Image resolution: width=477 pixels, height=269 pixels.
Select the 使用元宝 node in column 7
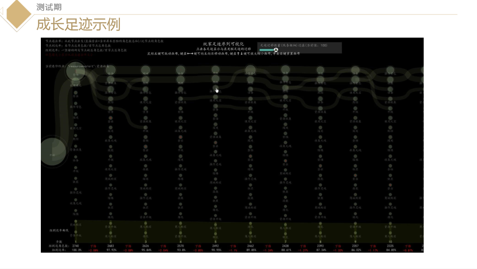click(285, 97)
